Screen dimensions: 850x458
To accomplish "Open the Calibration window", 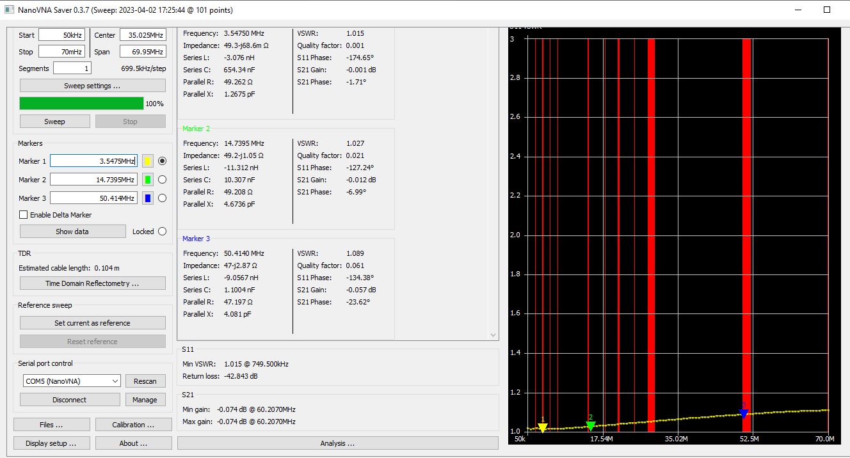I will tap(133, 425).
